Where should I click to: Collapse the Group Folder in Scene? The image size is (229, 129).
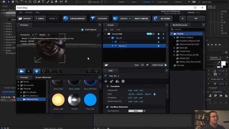105,34
